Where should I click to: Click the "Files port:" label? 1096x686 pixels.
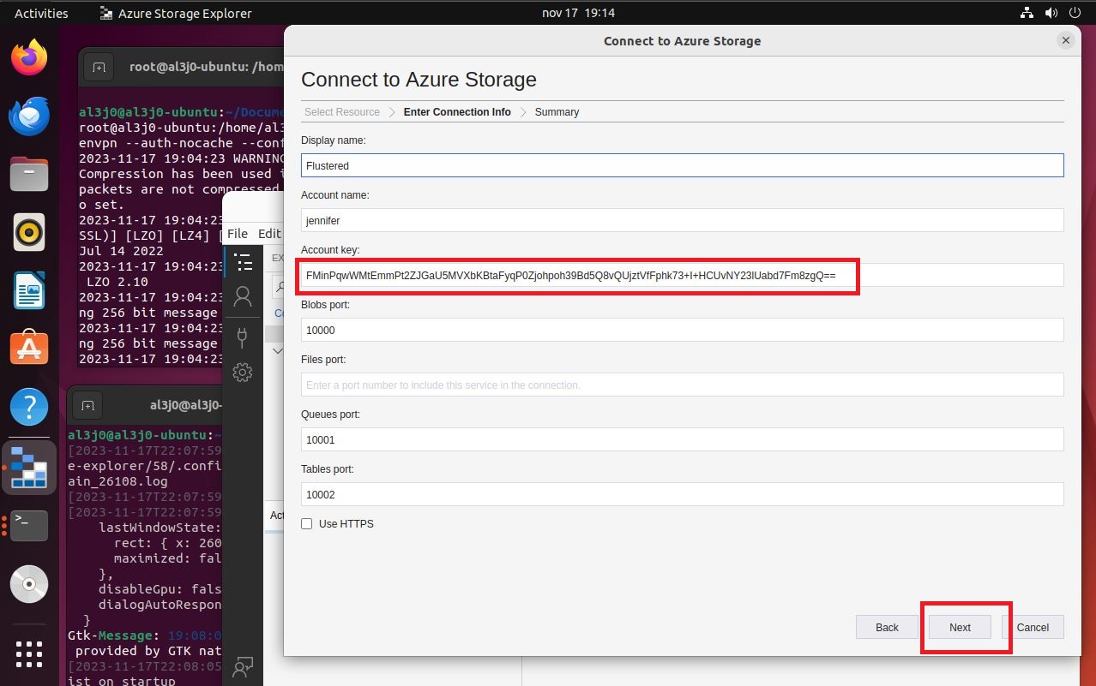pos(325,360)
